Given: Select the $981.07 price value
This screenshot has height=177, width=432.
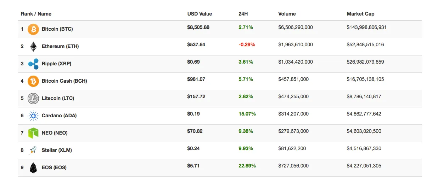Looking at the screenshot, I should [196, 79].
